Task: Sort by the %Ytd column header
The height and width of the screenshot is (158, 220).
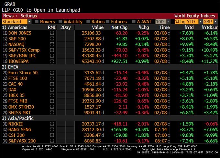Action: pyautogui.click(x=189, y=27)
